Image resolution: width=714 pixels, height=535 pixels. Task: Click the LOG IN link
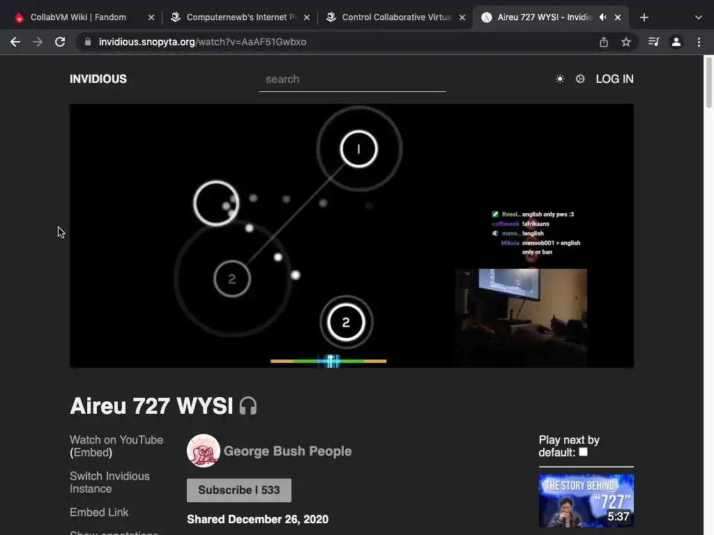614,79
